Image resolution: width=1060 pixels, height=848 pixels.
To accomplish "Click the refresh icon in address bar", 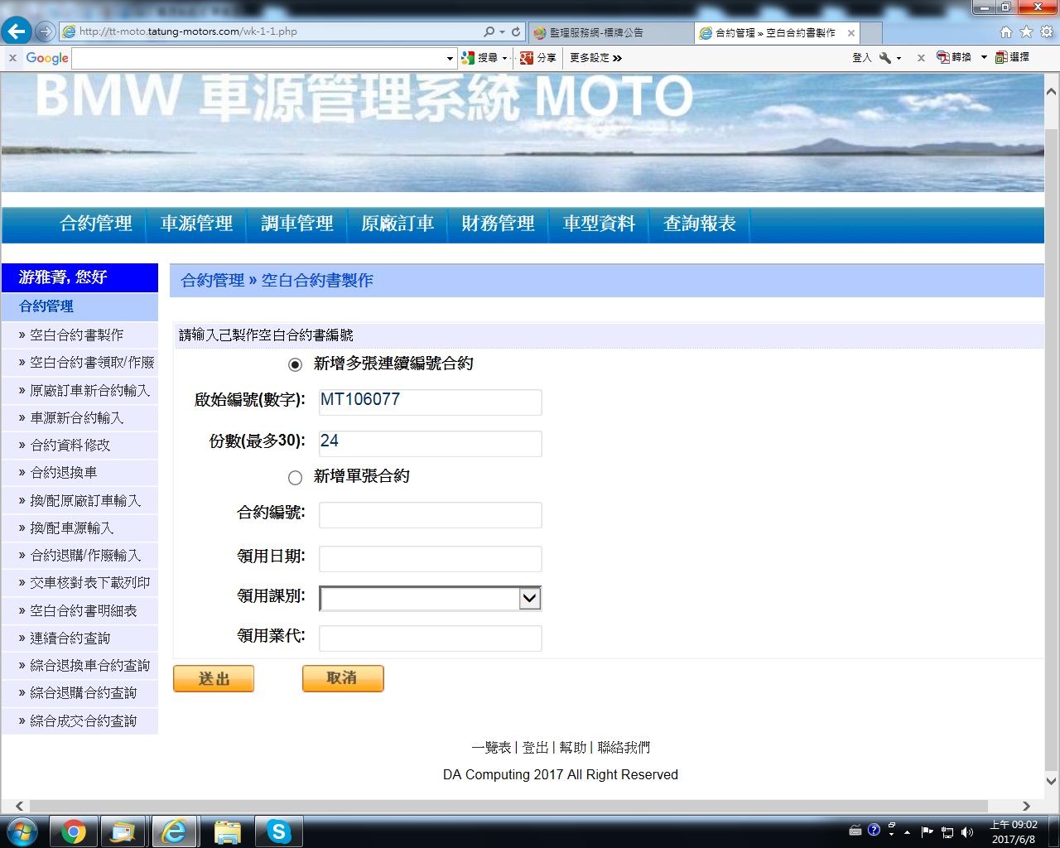I will 516,31.
